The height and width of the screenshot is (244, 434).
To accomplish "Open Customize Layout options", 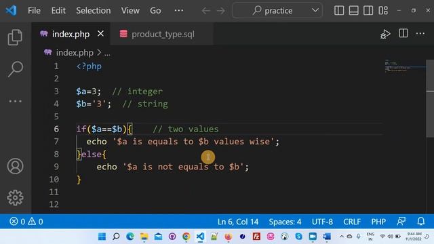I will pyautogui.click(x=383, y=11).
